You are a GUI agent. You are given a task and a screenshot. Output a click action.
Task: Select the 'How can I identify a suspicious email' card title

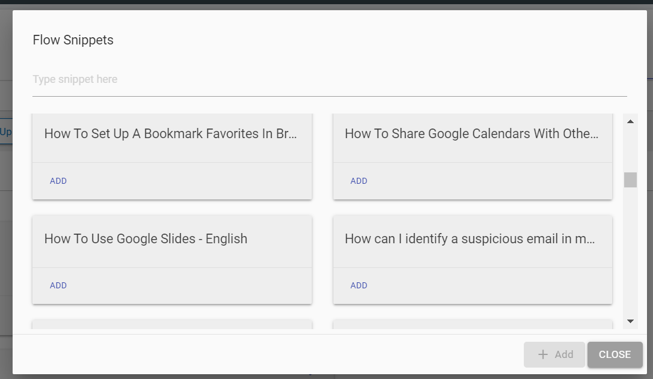[x=470, y=239]
